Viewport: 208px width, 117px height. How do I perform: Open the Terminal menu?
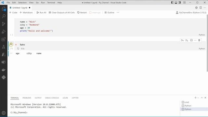click(x=51, y=3)
